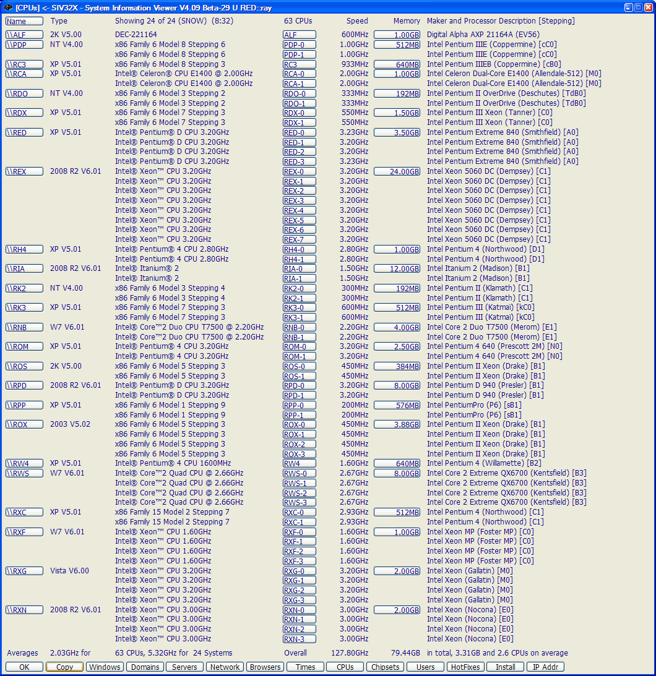The width and height of the screenshot is (656, 676).
Task: Open the Windows panel button
Action: click(x=105, y=667)
